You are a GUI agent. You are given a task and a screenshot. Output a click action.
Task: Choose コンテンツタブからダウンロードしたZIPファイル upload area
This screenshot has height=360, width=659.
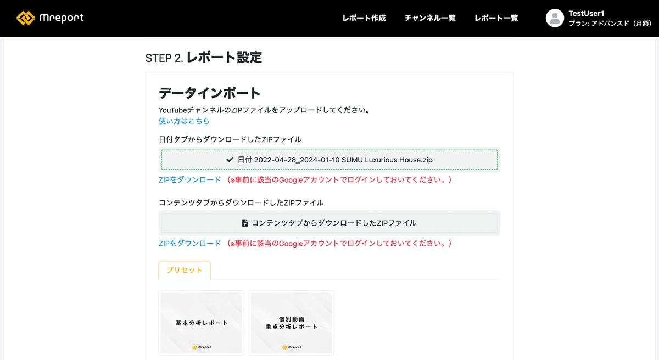point(329,223)
